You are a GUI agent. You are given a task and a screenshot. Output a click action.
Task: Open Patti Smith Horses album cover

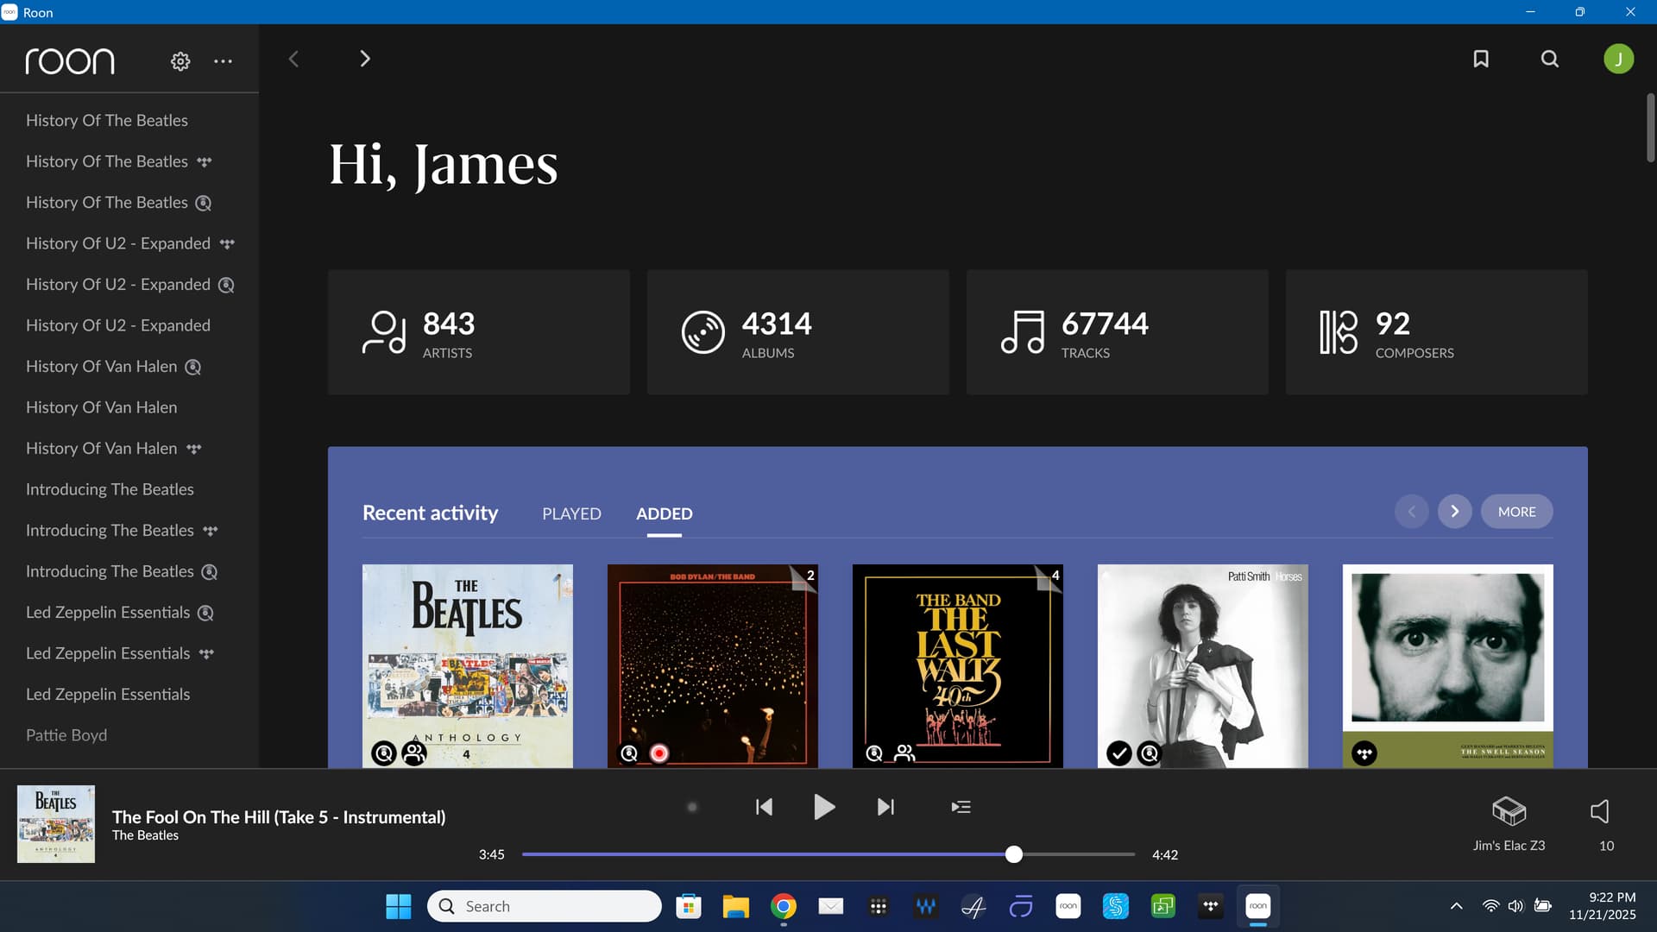(1203, 666)
